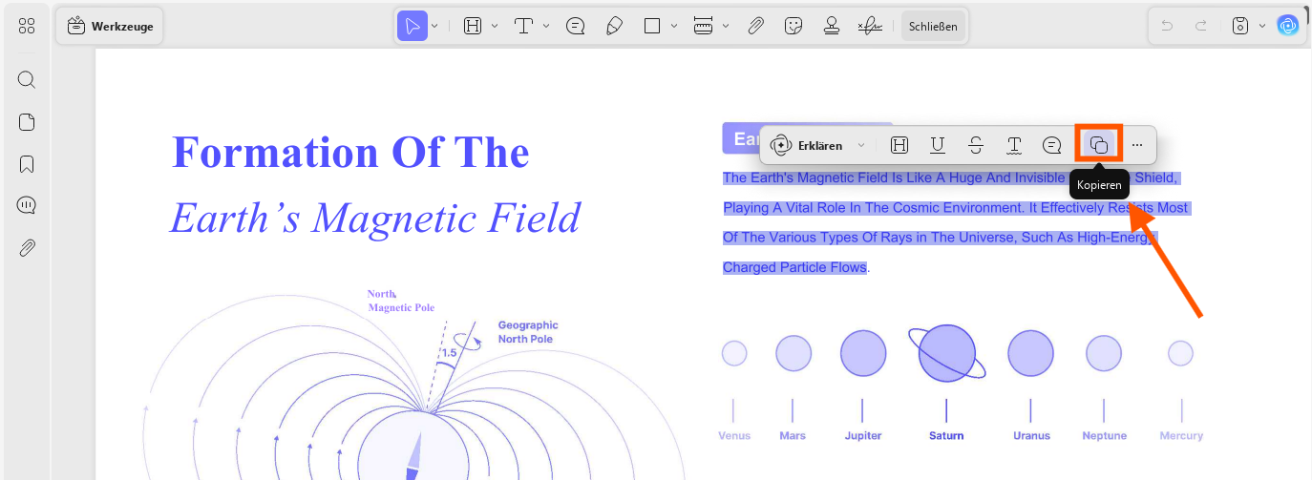
Task: Click the Schließen button
Action: pos(933,26)
